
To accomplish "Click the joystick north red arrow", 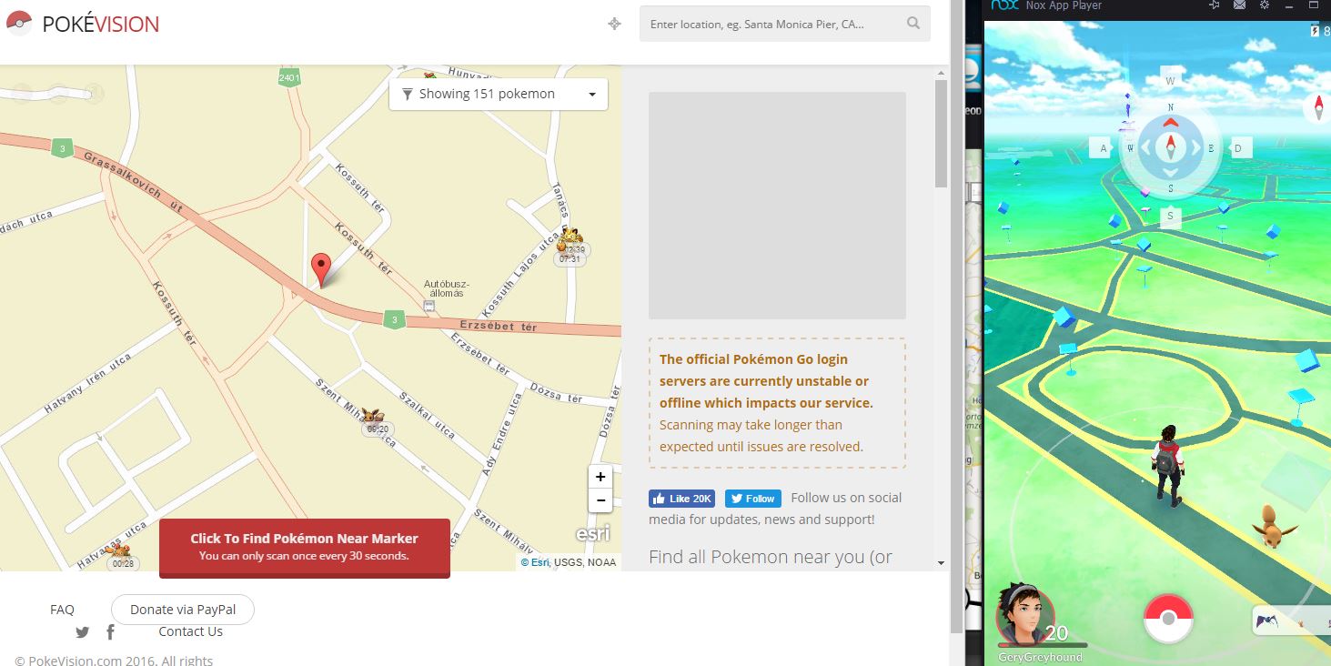I will (x=1171, y=122).
